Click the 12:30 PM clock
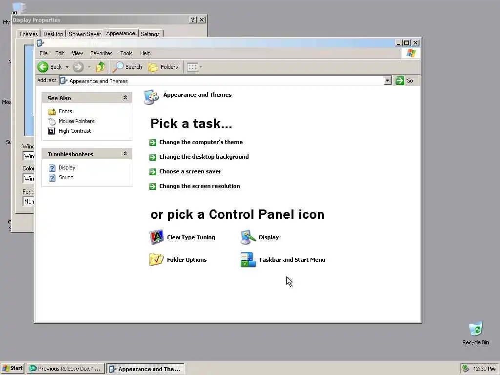 [484, 369]
